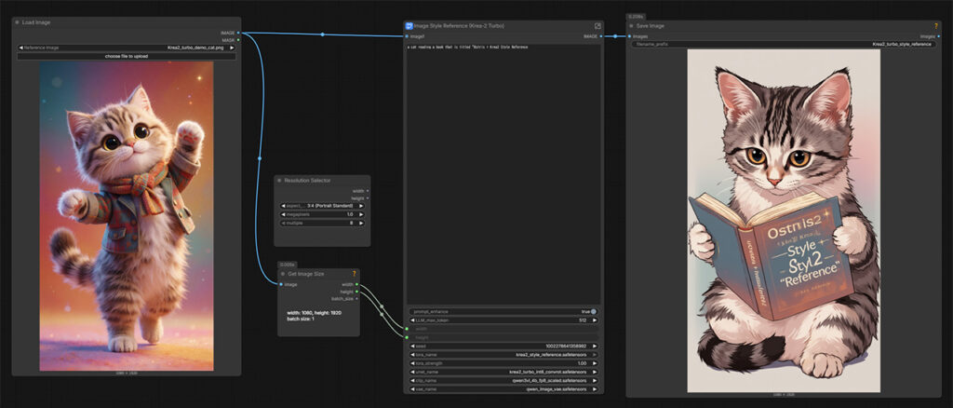Screen dimensions: 953x408
Task: Click choose file to upload button
Action: tap(127, 56)
